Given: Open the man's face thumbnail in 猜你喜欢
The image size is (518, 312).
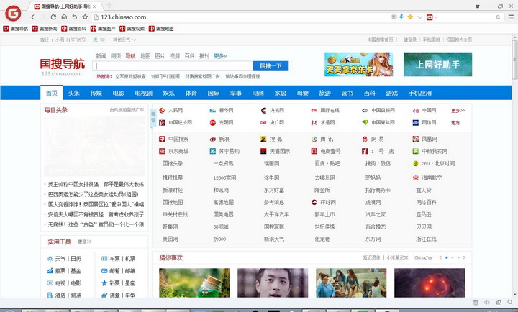Looking at the screenshot, I should (x=273, y=283).
